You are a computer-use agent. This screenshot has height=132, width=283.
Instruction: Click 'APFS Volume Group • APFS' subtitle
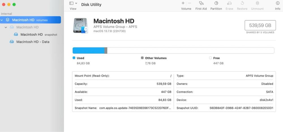pos(115,27)
